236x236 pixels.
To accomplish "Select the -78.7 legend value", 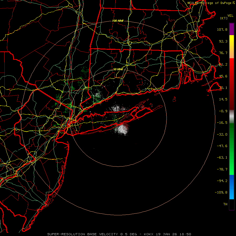I will [x=222, y=169].
